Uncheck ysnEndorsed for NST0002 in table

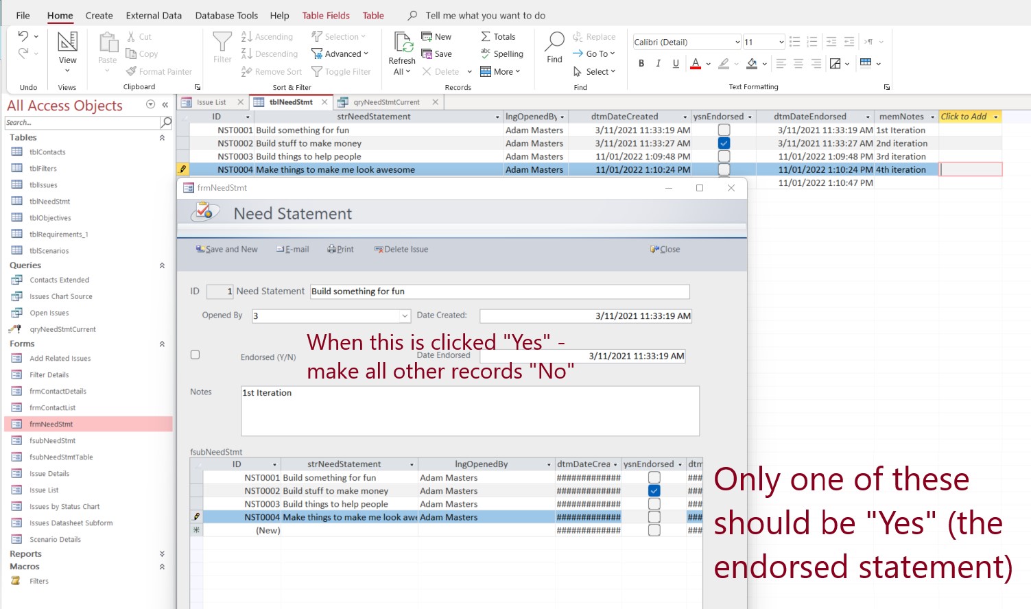(724, 143)
